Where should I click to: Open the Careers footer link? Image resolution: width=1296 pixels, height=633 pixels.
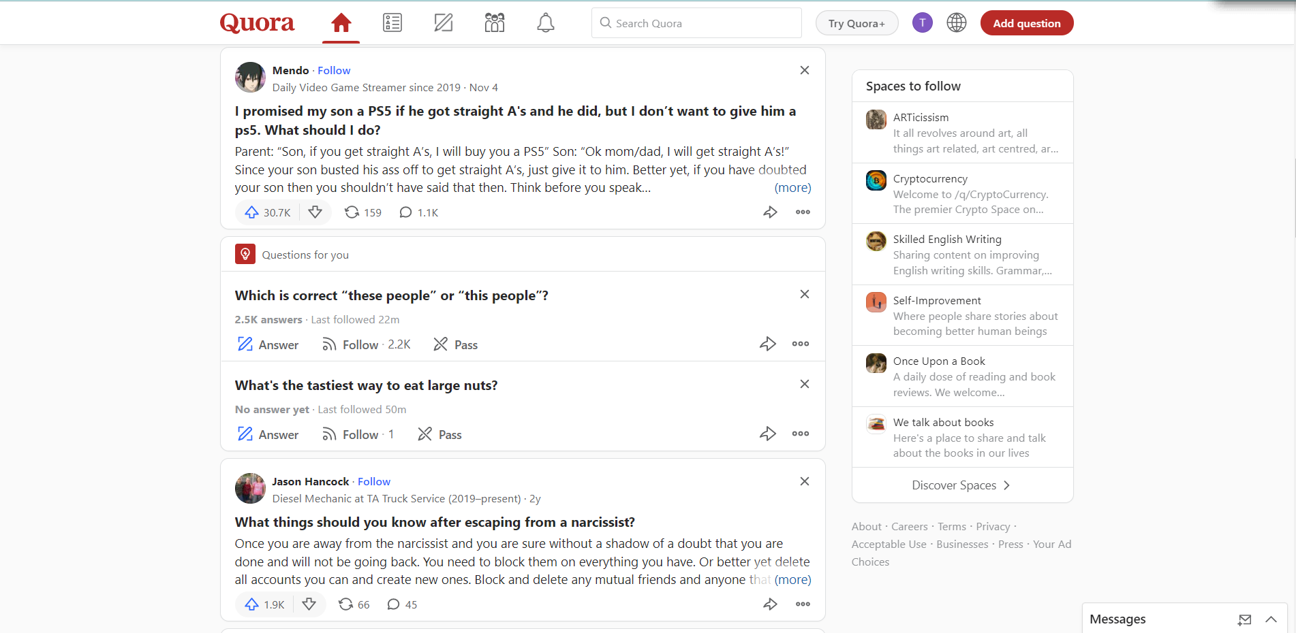[909, 527]
